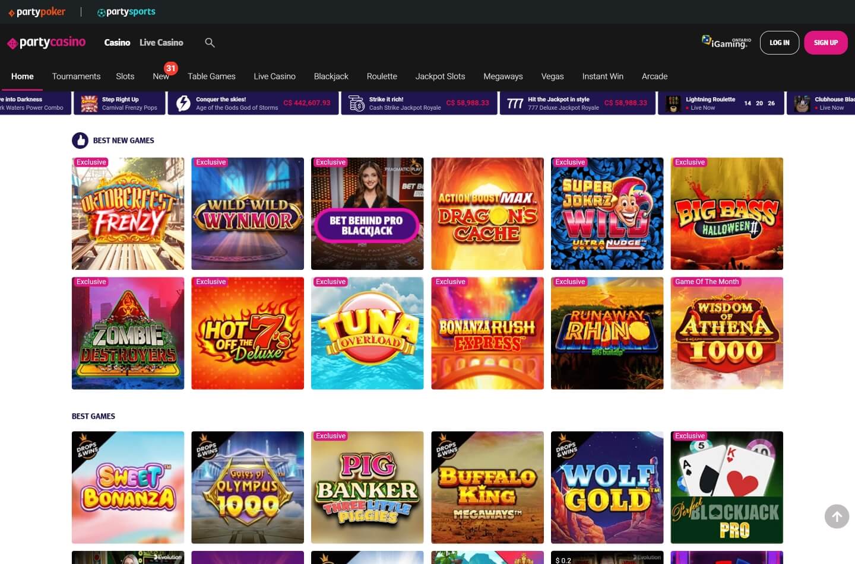Open the Tuna Overload game tile

[x=368, y=333]
